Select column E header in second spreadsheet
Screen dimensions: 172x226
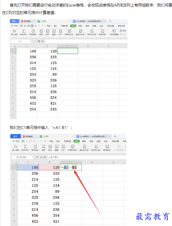113,163
